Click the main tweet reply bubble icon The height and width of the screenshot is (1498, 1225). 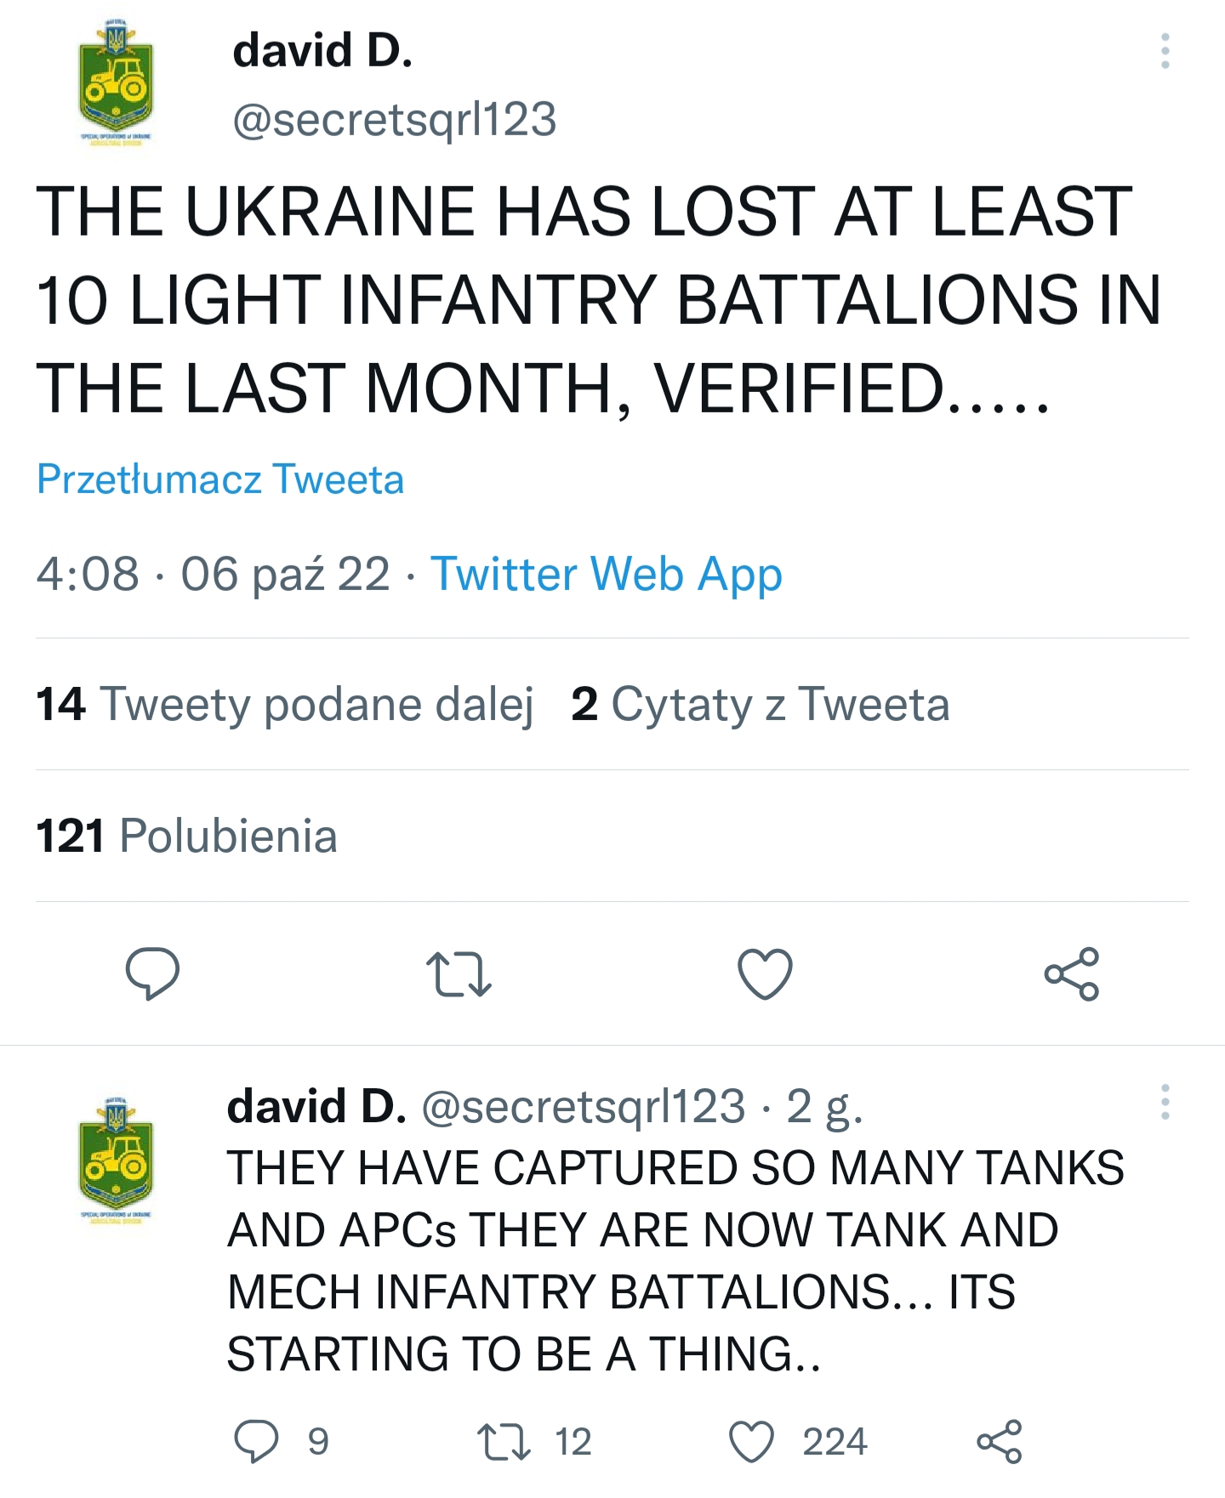coord(152,973)
